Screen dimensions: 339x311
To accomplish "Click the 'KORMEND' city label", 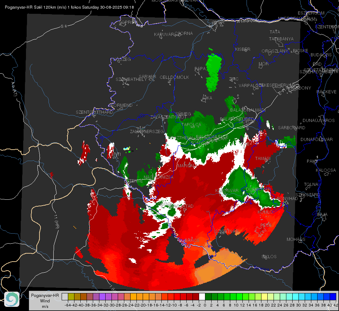I will [121, 105].
